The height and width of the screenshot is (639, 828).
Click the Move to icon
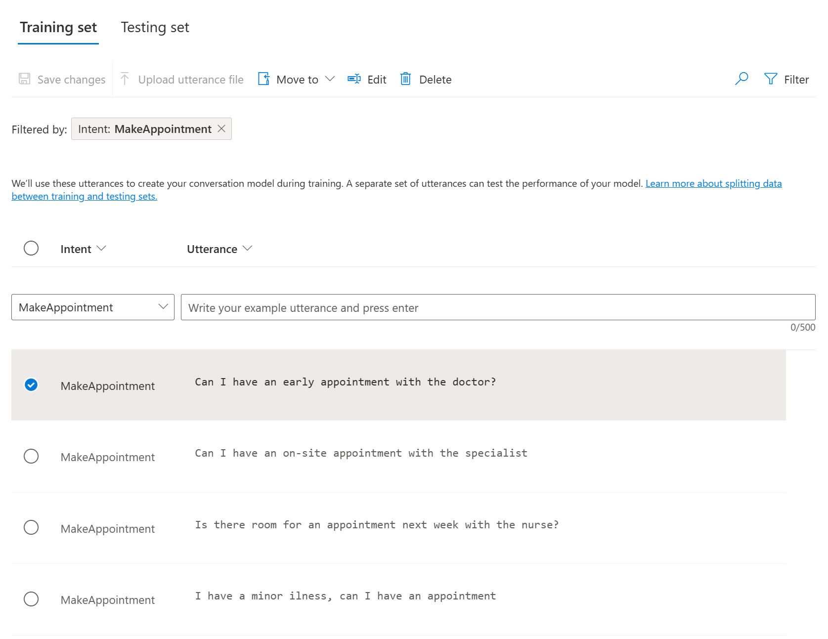tap(264, 79)
